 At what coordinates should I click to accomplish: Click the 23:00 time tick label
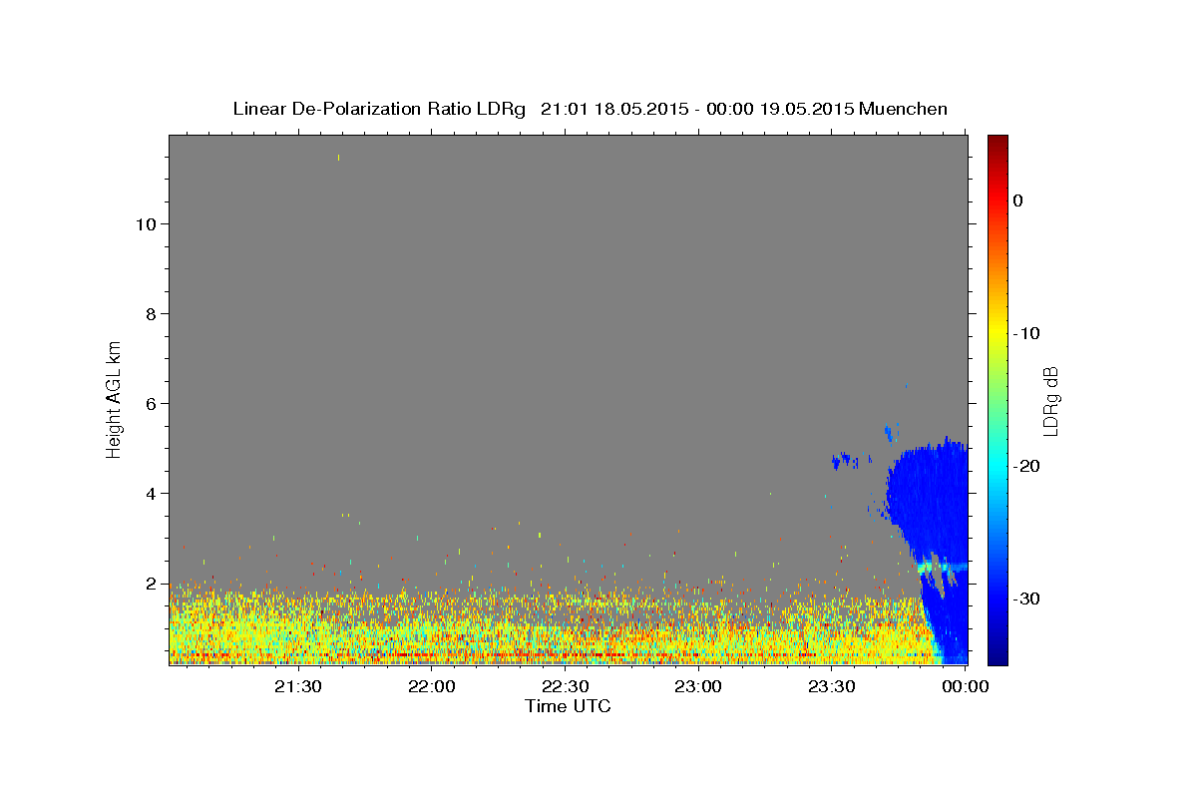698,687
